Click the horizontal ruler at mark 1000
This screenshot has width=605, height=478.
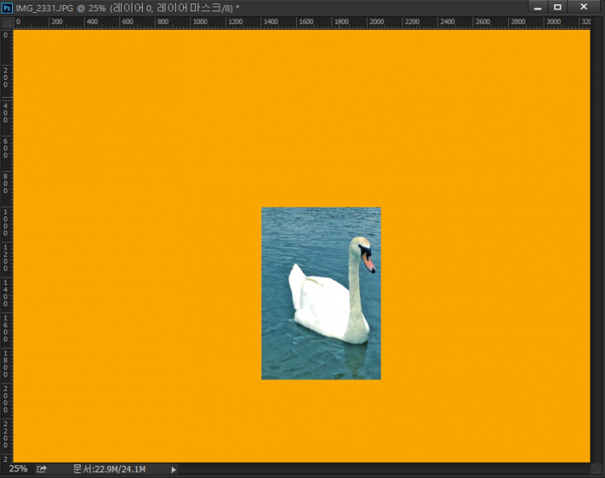click(197, 23)
